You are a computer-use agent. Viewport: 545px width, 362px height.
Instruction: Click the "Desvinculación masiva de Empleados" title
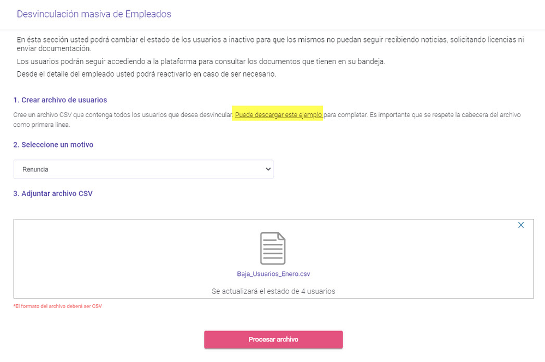(94, 14)
